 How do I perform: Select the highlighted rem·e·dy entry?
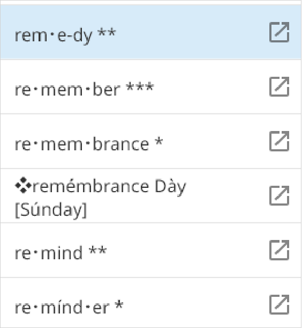pos(151,32)
